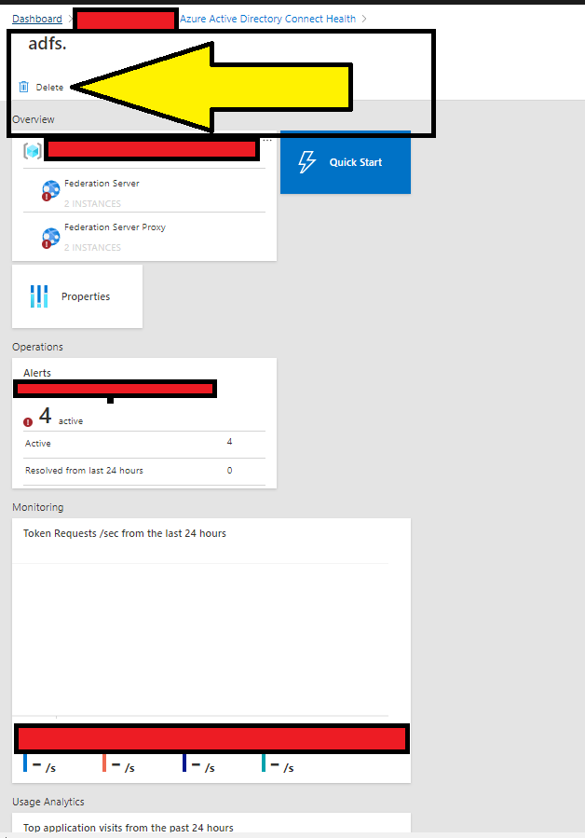Open Top application visits tile

(211, 822)
